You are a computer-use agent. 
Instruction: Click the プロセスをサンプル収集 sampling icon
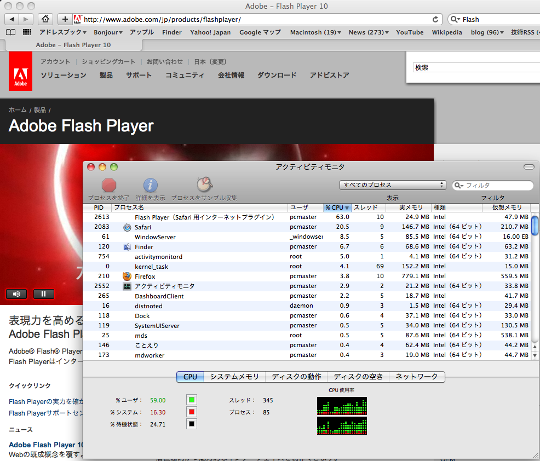[x=204, y=185]
